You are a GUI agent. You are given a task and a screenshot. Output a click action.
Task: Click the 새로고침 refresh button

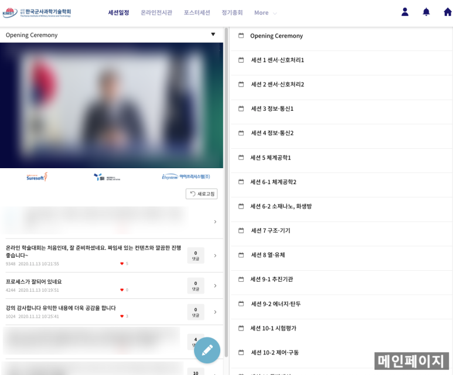[202, 194]
